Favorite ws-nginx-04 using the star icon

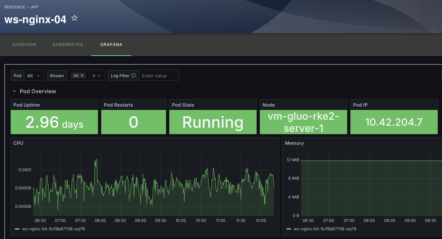tap(74, 18)
